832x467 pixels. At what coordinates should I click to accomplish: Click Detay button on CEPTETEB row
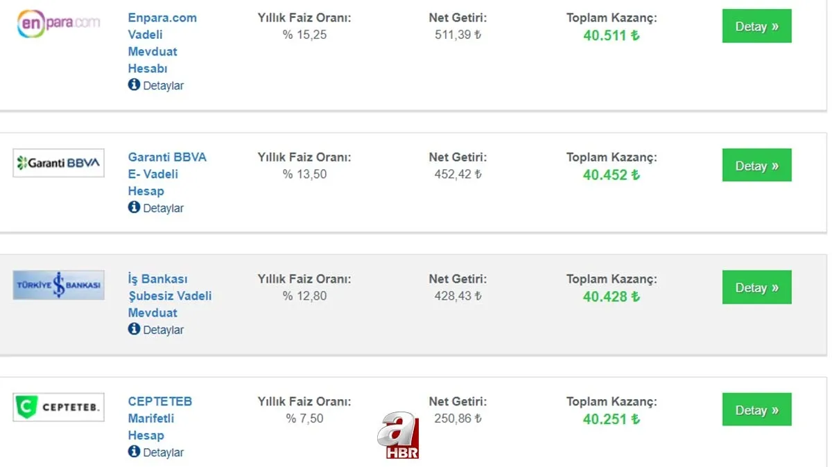click(x=756, y=409)
